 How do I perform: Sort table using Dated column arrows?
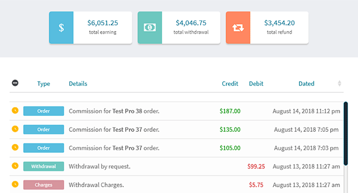(340, 83)
